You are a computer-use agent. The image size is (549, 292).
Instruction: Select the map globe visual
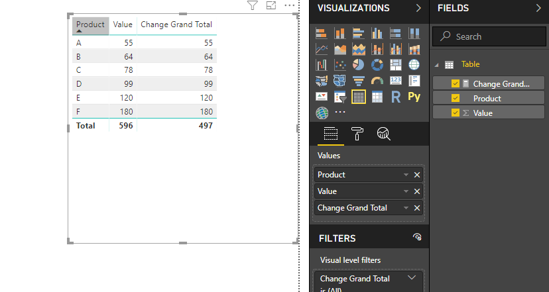414,65
